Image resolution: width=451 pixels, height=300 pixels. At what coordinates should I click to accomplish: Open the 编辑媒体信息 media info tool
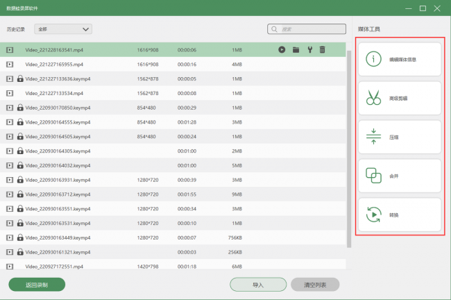400,59
